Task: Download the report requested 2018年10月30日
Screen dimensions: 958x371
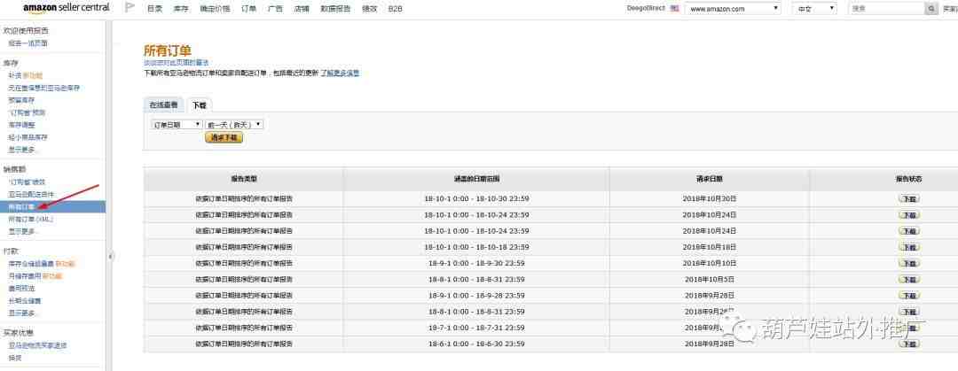Action: click(x=908, y=199)
